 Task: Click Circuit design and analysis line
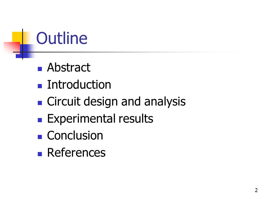tap(116, 101)
